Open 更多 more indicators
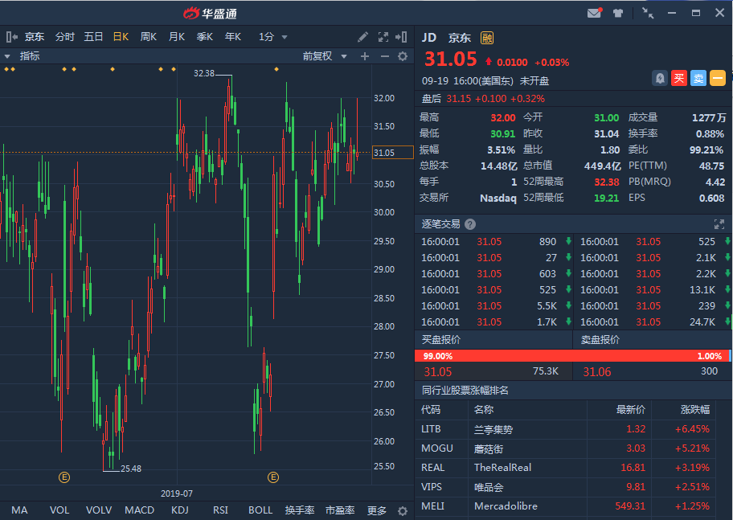The height and width of the screenshot is (520, 733). [x=377, y=510]
